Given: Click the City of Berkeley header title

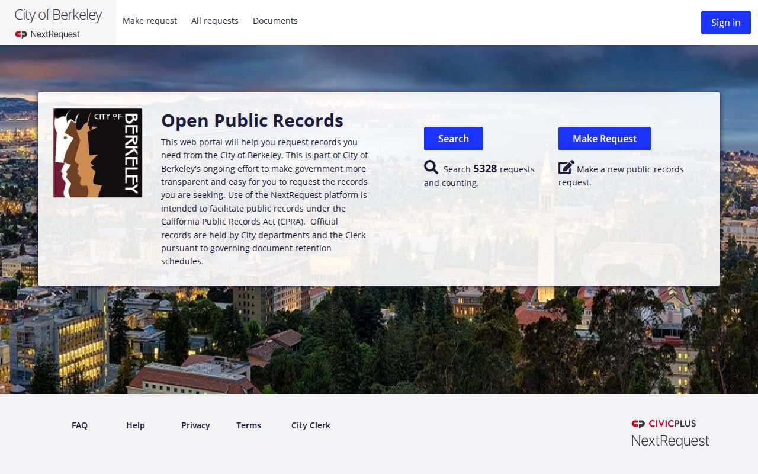Looking at the screenshot, I should pos(58,15).
